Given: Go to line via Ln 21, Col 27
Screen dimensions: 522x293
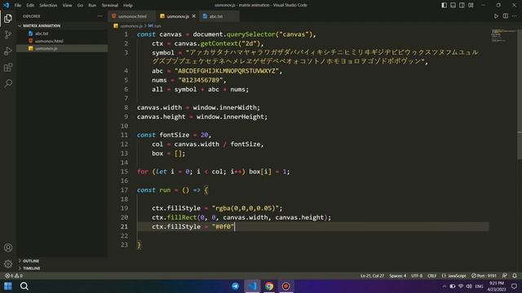Looking at the screenshot, I should (372, 276).
